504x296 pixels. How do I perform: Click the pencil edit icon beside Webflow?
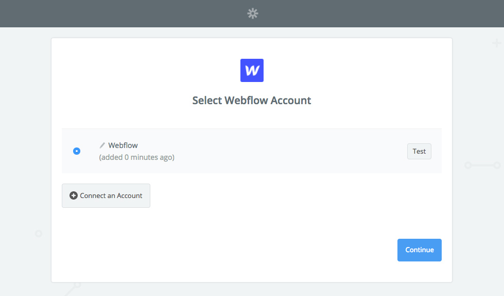(102, 145)
